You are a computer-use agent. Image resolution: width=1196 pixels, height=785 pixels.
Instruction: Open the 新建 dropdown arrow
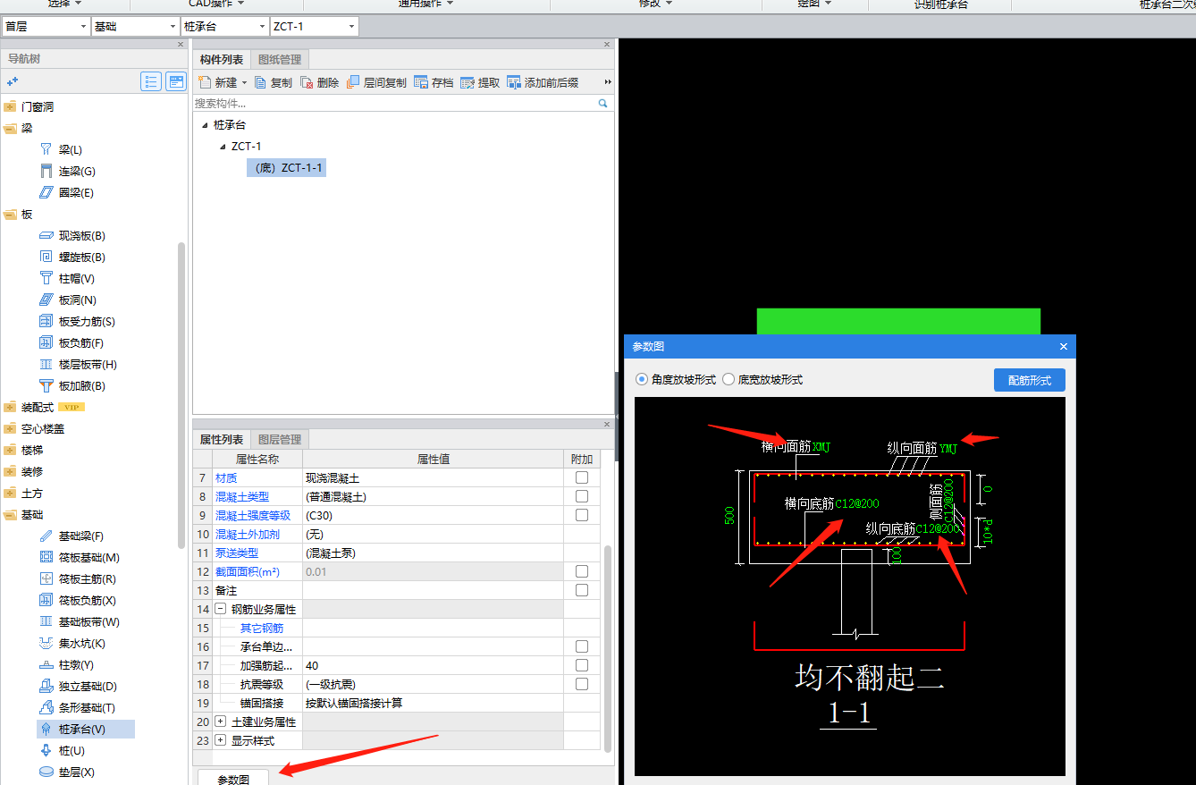click(244, 83)
